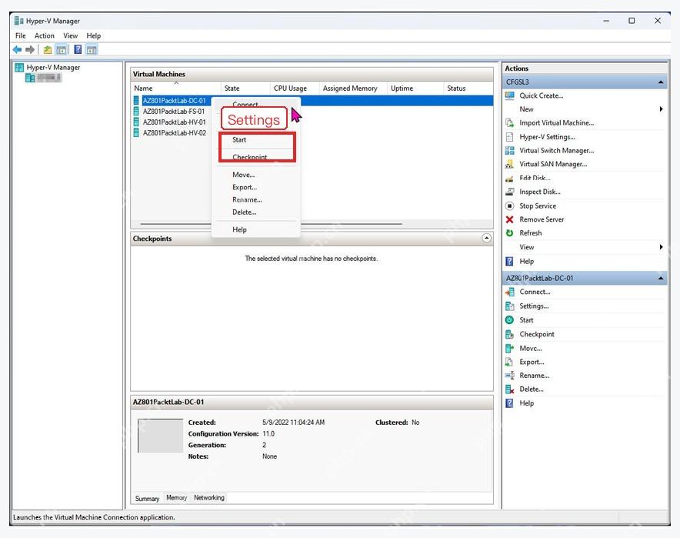Image resolution: width=680 pixels, height=538 pixels.
Task: Open the View menu in menu bar
Action: point(70,35)
